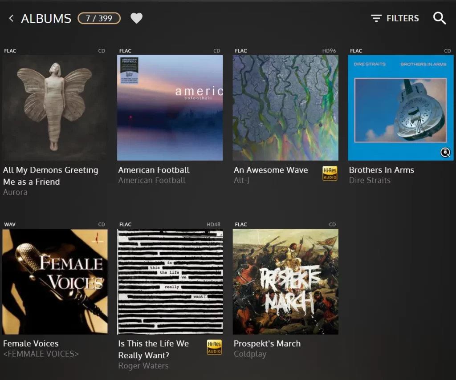The height and width of the screenshot is (380, 456).
Task: Toggle the favorites heart filter
Action: [x=136, y=18]
